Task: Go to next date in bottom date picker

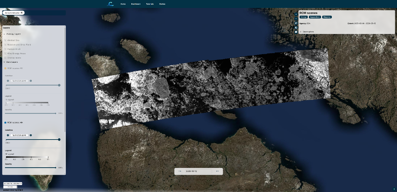Action: click(x=217, y=171)
